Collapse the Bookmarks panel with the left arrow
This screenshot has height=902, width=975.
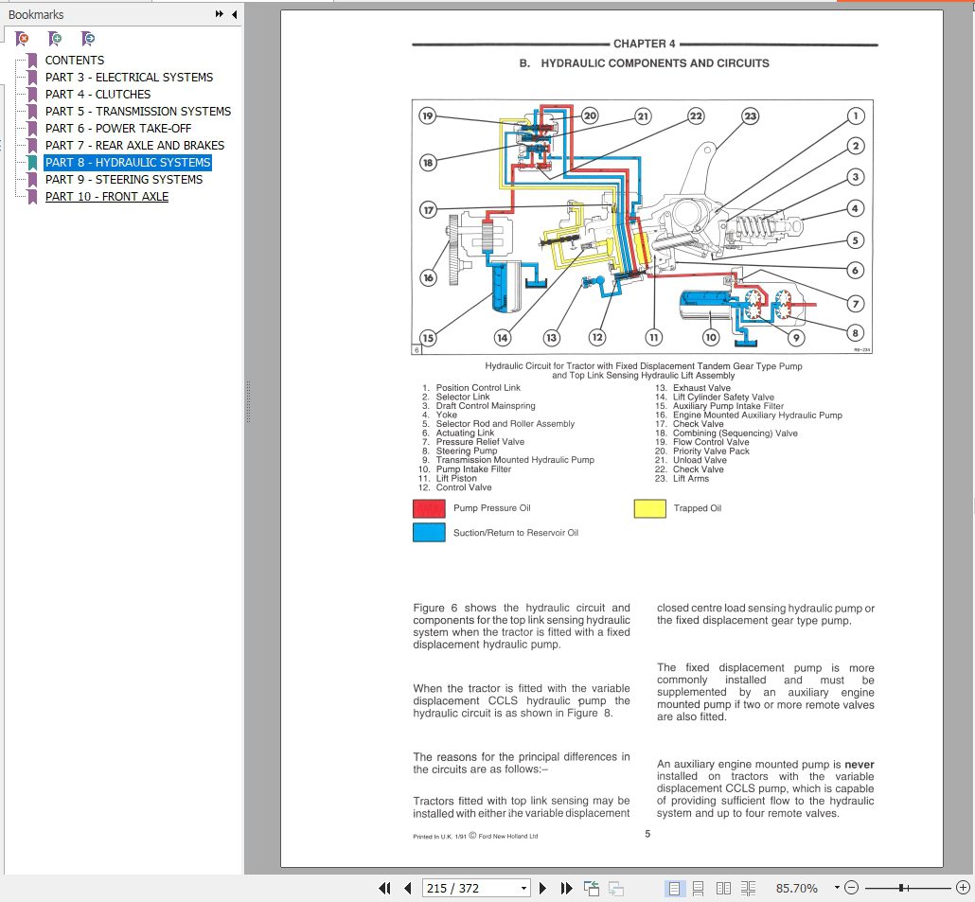coord(234,13)
